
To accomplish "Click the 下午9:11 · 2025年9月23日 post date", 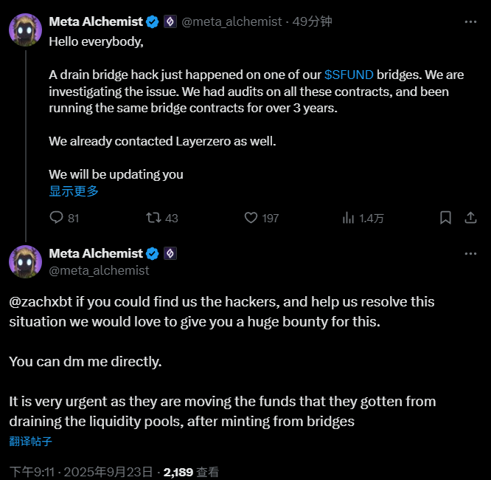I will (x=81, y=471).
